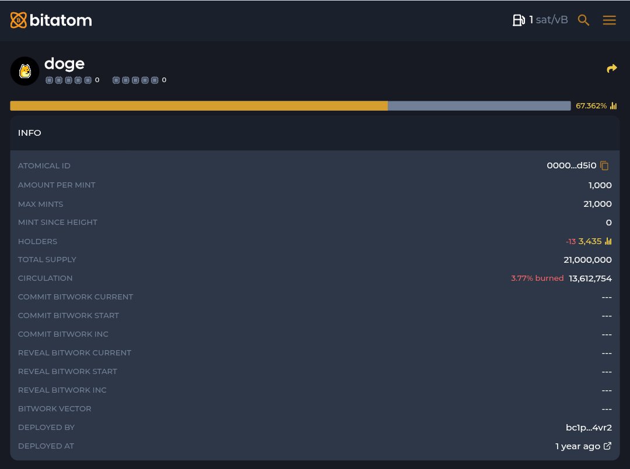Click the 21,000,000 total supply value
630x469 pixels.
click(587, 260)
